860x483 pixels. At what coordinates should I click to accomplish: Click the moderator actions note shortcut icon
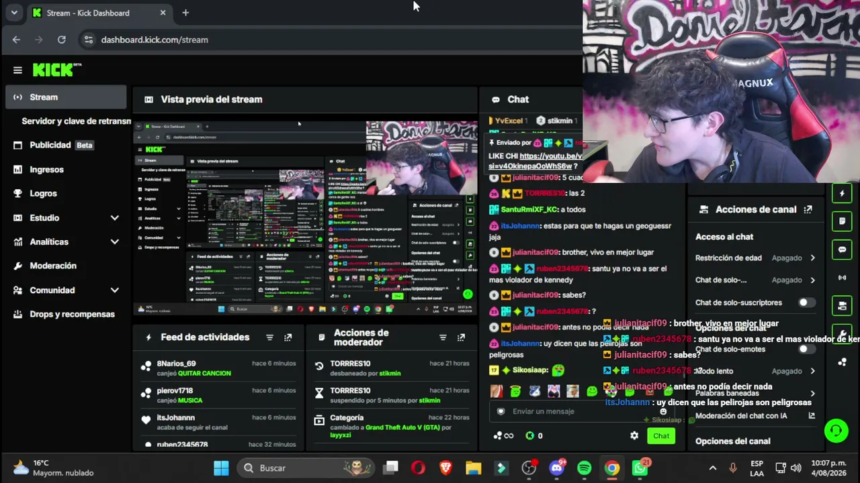[842, 221]
